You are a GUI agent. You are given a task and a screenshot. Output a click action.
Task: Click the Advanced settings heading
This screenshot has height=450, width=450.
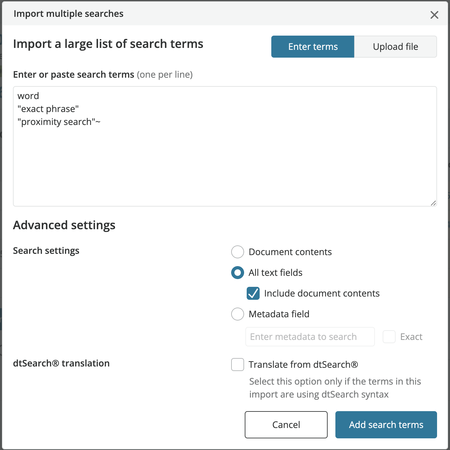point(64,225)
